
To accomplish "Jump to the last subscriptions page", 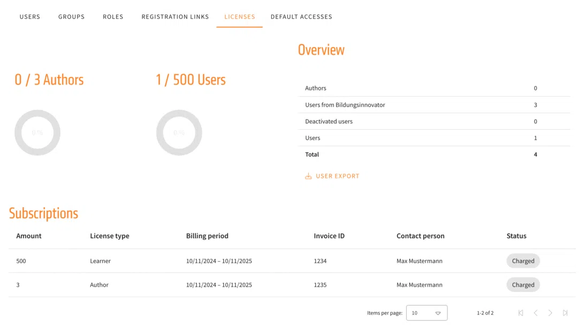I will coord(565,313).
